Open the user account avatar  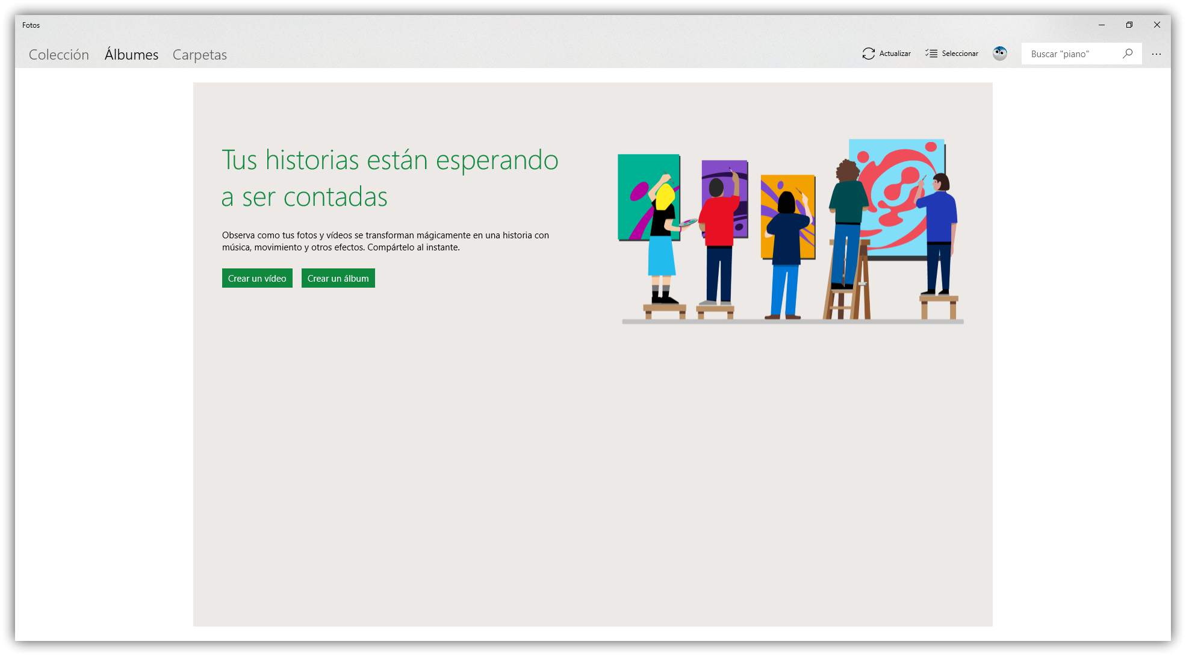(x=1000, y=54)
